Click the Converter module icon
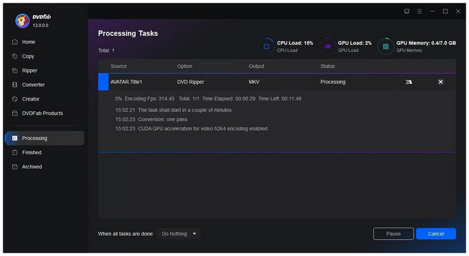 15,84
